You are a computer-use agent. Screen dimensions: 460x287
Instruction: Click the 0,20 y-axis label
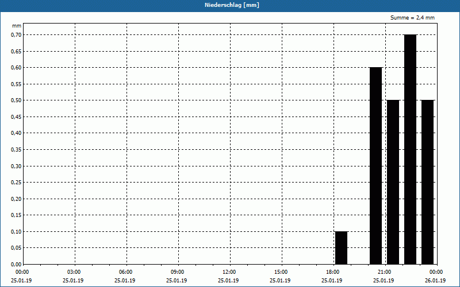pos(17,199)
